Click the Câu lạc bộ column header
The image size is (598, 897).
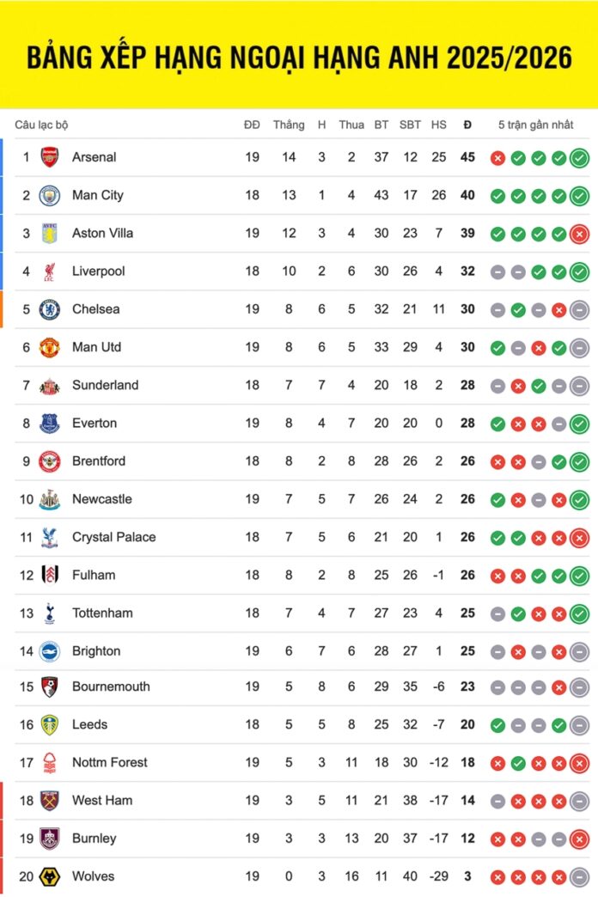click(41, 125)
